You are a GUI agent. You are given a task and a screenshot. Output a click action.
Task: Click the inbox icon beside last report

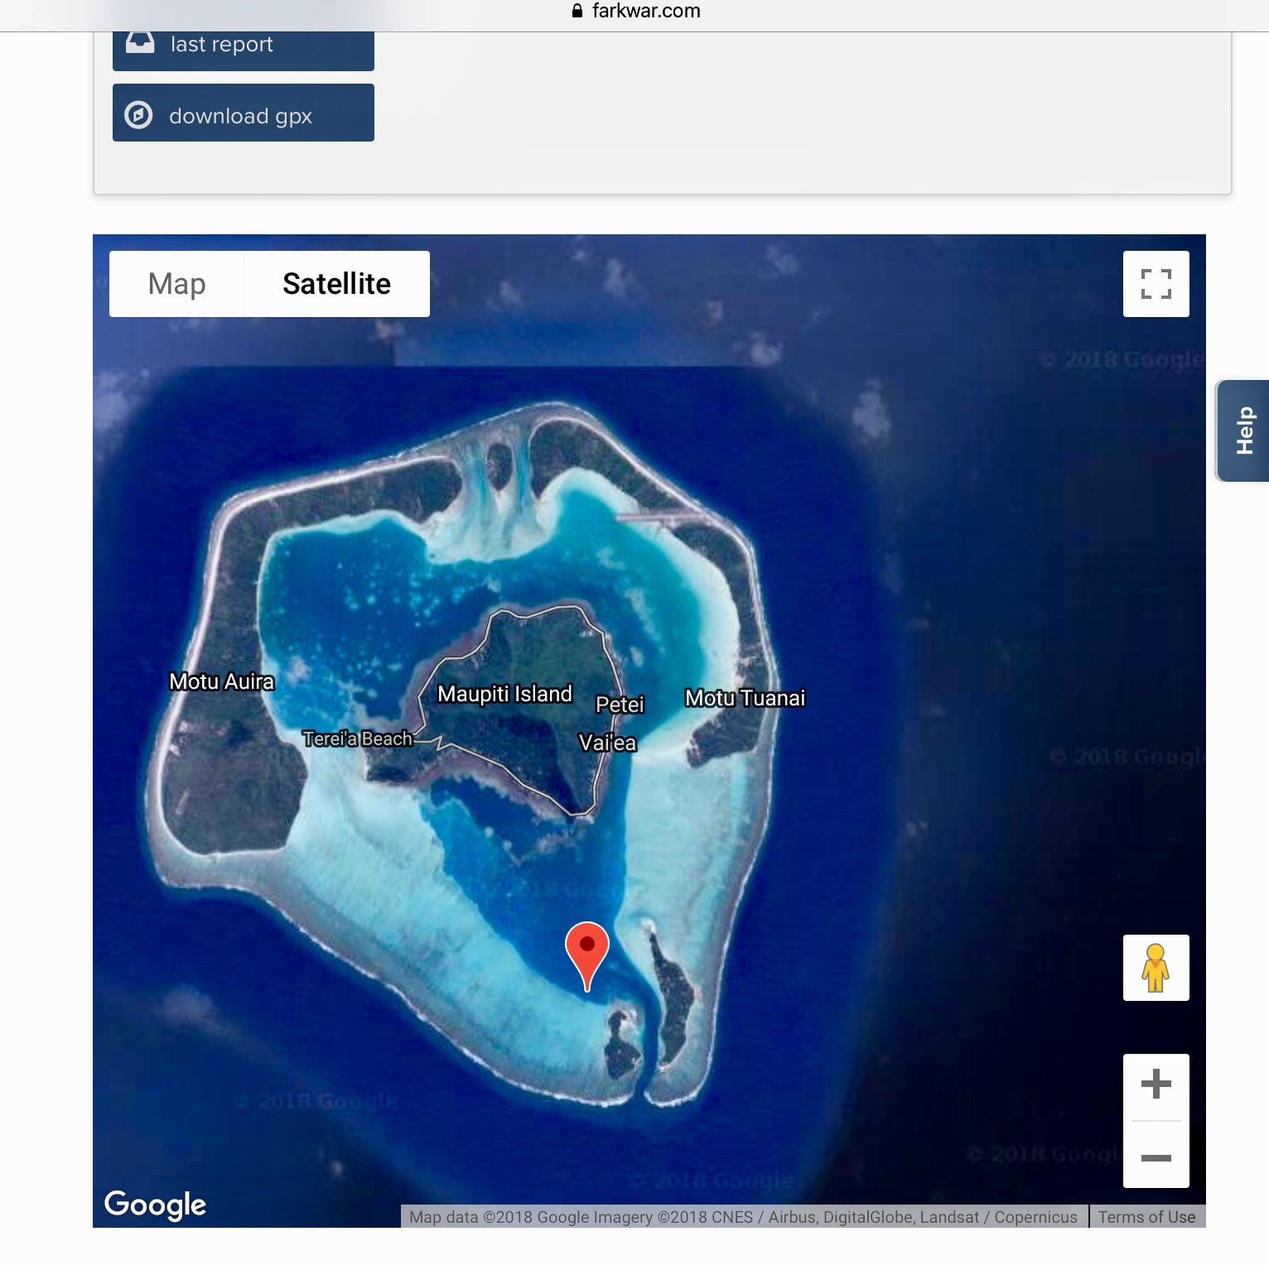[140, 42]
